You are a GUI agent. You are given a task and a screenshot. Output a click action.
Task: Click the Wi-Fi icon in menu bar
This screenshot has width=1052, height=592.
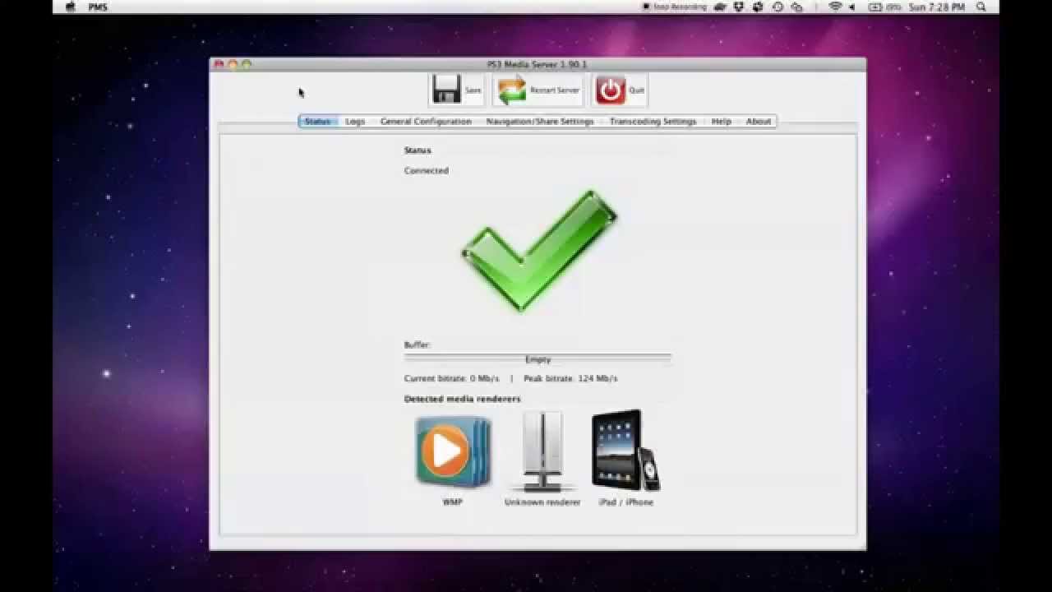(835, 7)
